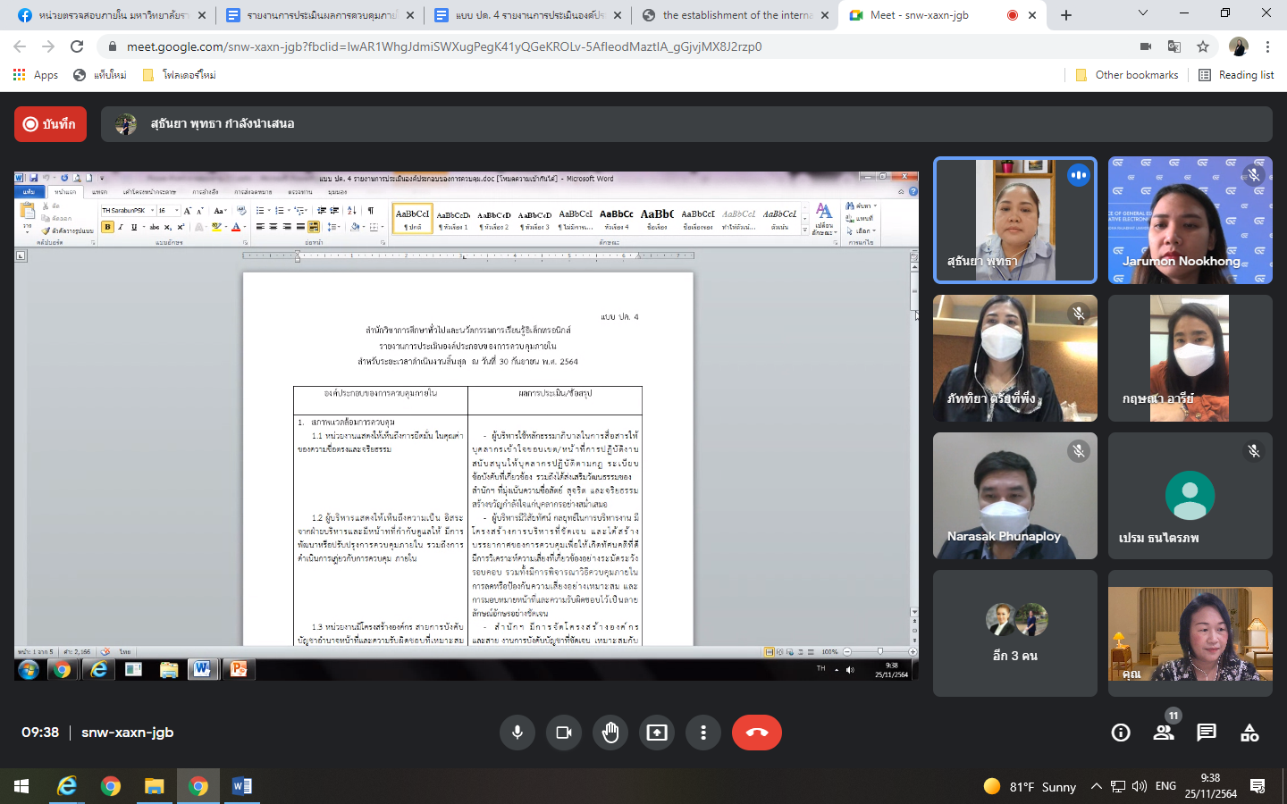Open Chrome tab search dropdown arrow

click(1143, 13)
